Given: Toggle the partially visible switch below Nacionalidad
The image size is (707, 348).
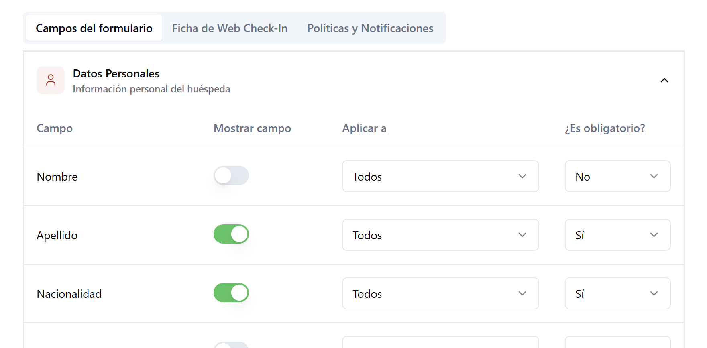Looking at the screenshot, I should click(x=231, y=345).
